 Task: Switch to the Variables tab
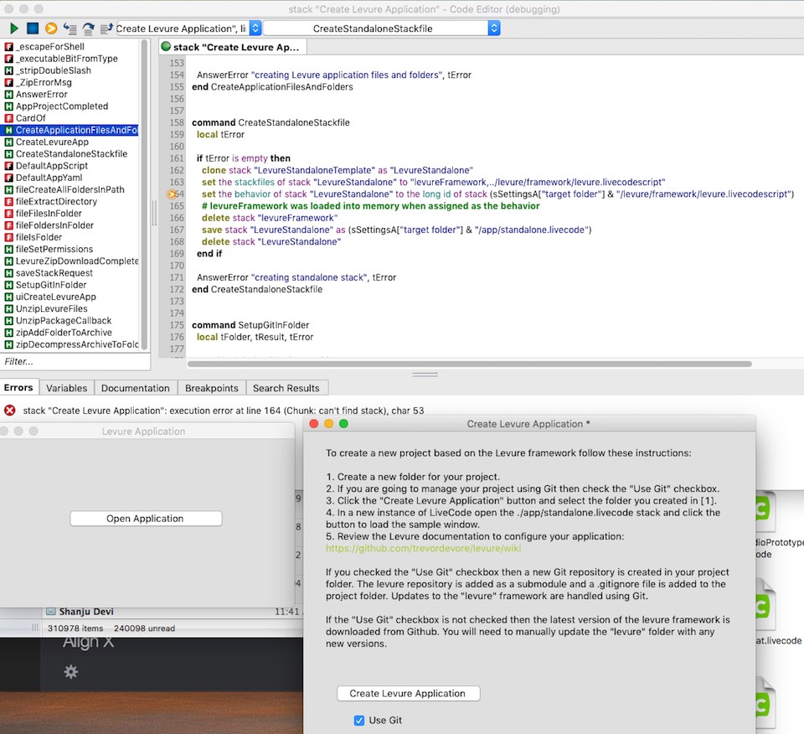[x=66, y=388]
